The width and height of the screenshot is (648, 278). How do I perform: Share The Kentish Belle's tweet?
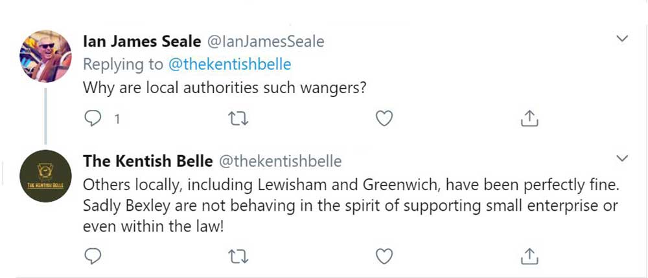529,256
